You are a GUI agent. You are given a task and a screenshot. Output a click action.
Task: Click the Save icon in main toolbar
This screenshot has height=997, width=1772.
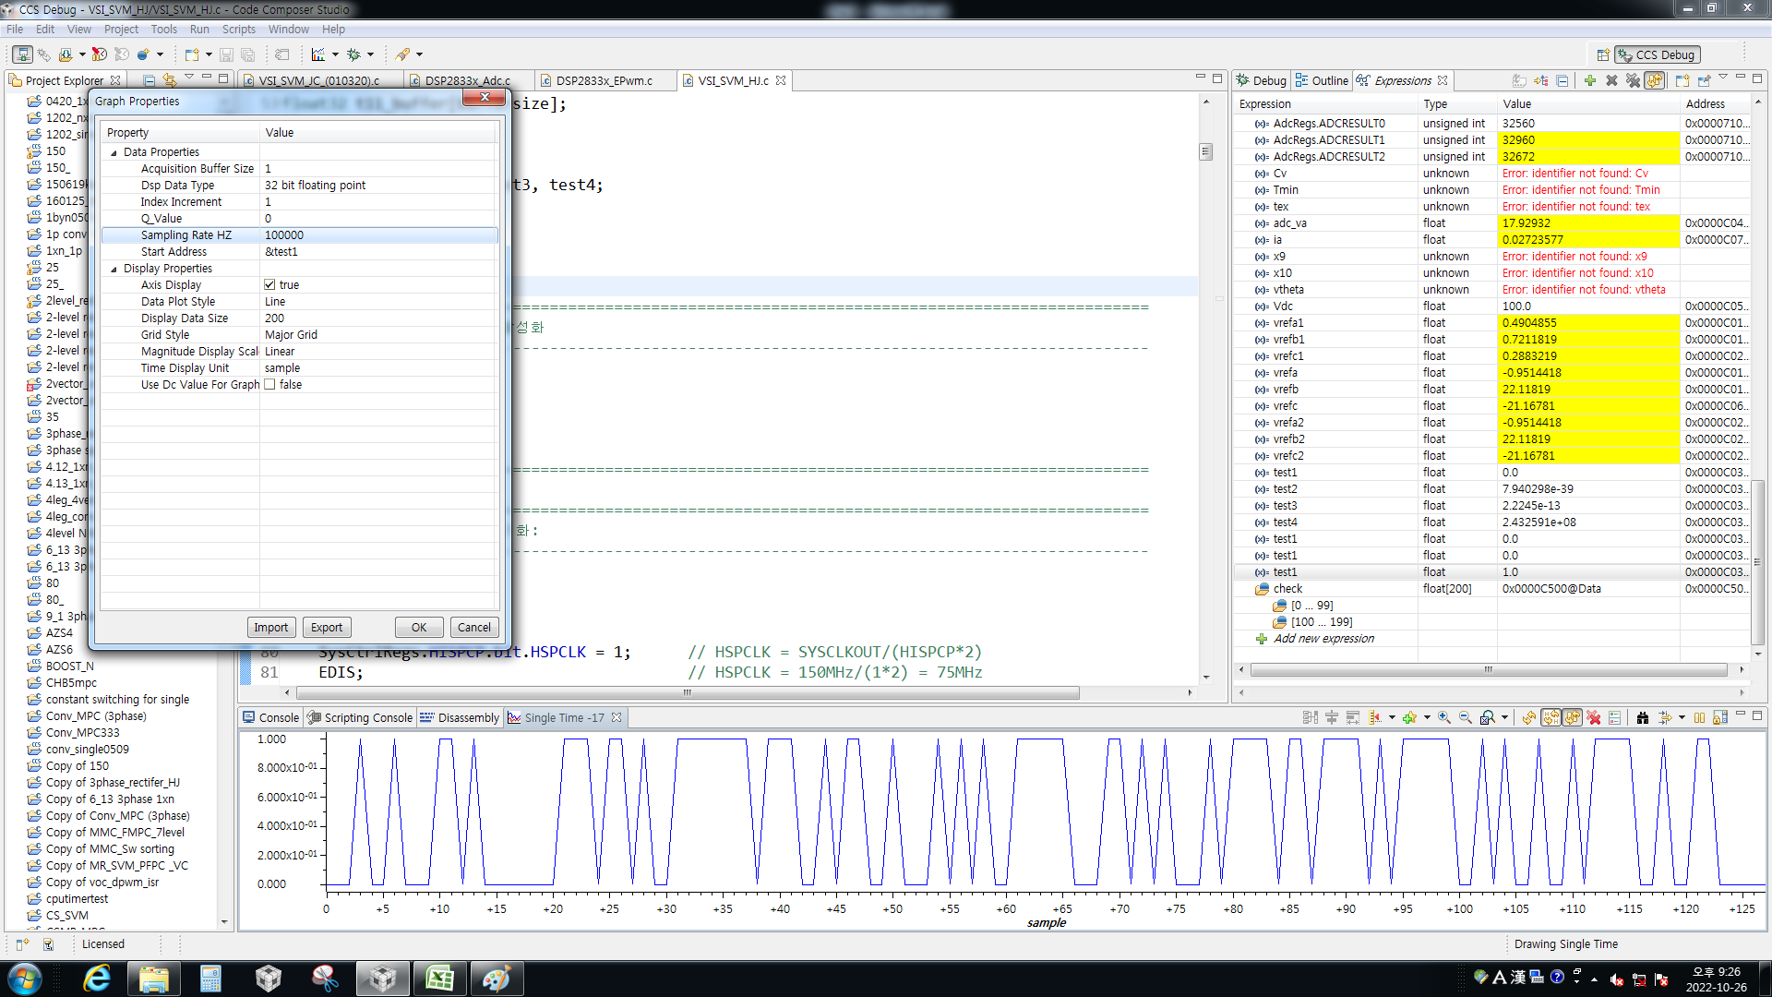[x=227, y=54]
